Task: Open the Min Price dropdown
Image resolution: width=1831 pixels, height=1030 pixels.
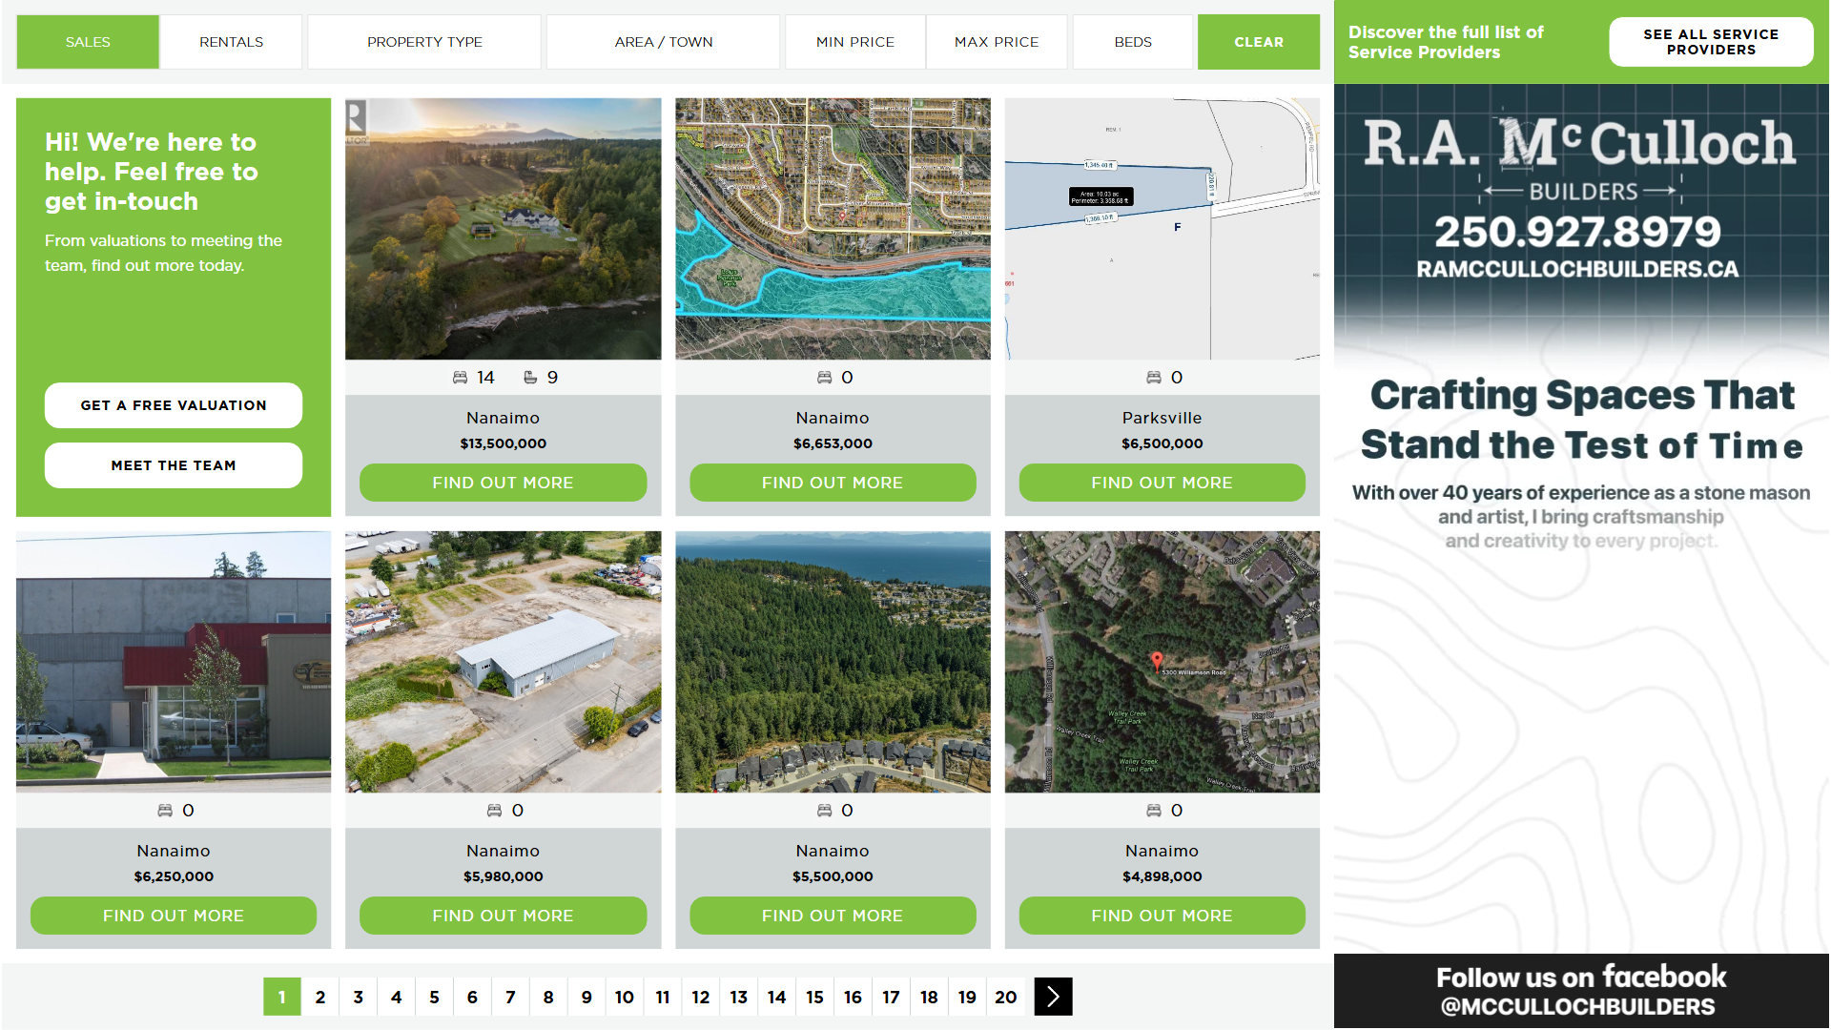Action: tap(854, 42)
